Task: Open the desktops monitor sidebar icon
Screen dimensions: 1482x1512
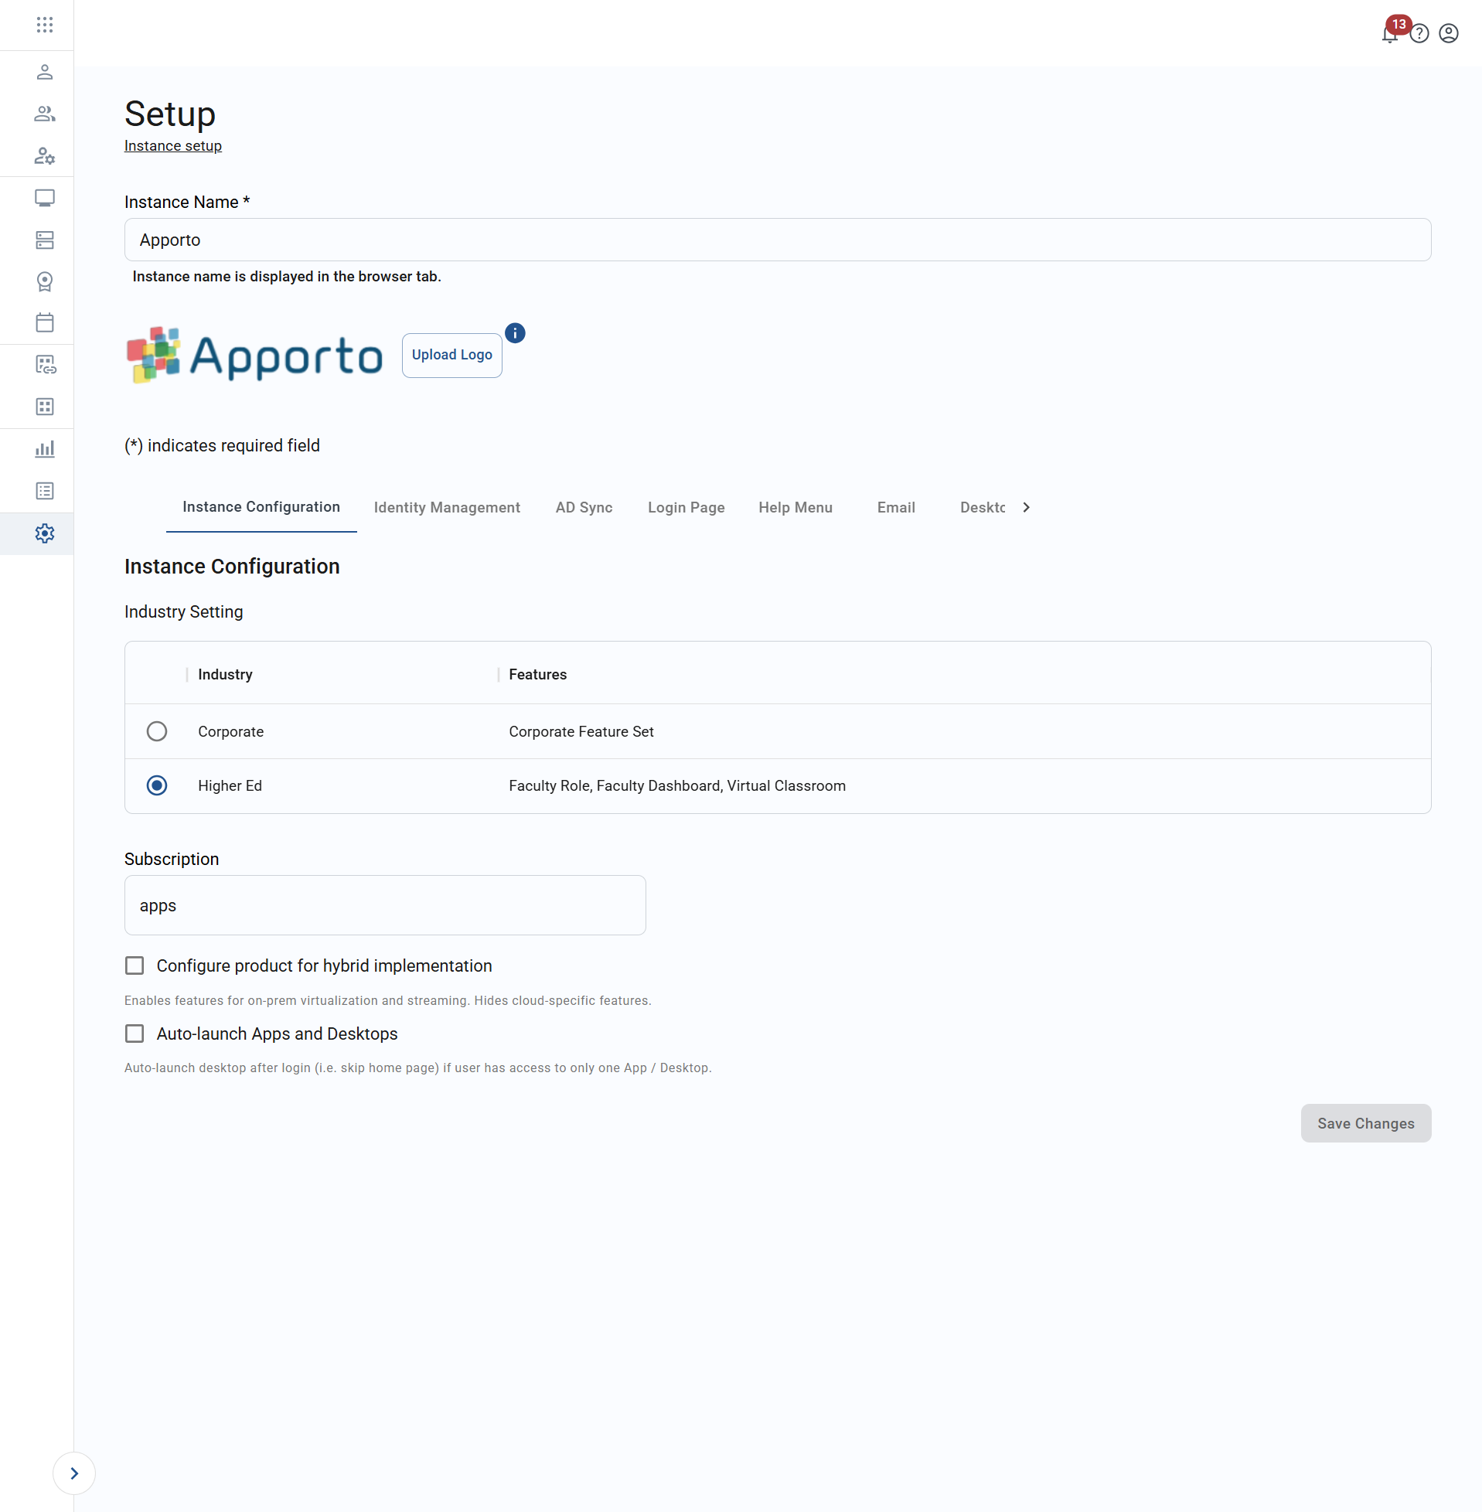Action: [x=44, y=198]
